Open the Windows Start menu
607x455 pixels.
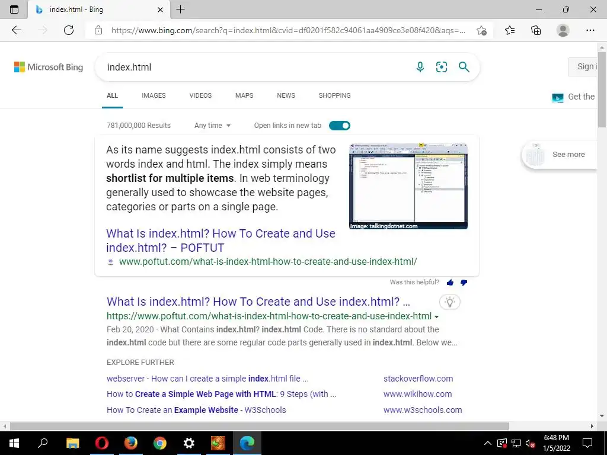(14, 443)
